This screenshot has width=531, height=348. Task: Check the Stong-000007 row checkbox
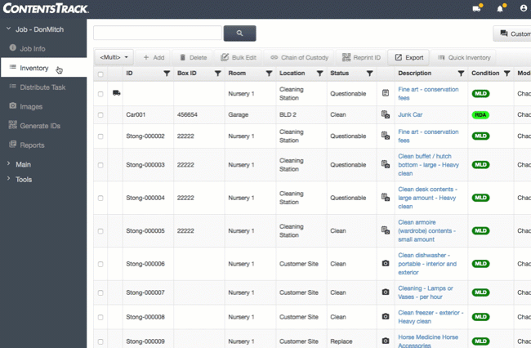(100, 292)
